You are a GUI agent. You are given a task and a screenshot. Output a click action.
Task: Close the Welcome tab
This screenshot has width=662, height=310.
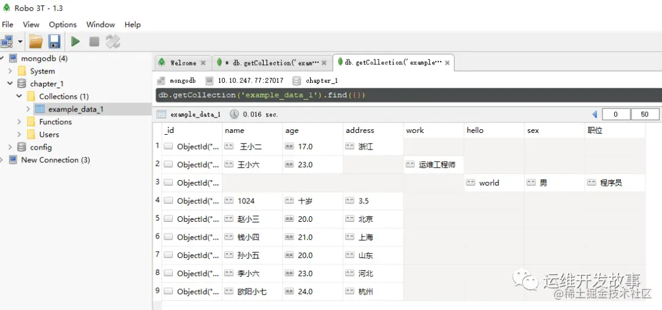tap(203, 63)
